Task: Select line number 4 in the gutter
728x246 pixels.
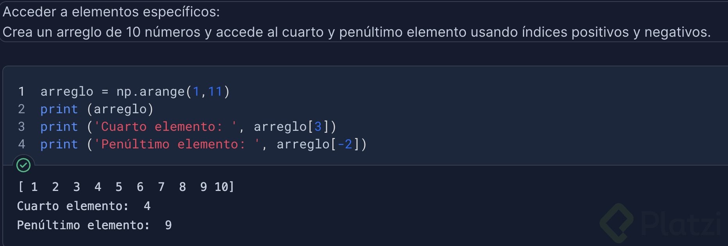Action: coord(21,144)
